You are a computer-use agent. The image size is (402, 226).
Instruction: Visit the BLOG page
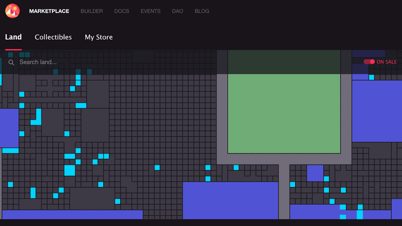point(202,11)
